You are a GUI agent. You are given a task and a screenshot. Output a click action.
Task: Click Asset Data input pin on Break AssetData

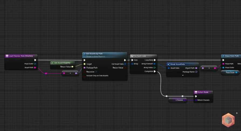(169, 68)
